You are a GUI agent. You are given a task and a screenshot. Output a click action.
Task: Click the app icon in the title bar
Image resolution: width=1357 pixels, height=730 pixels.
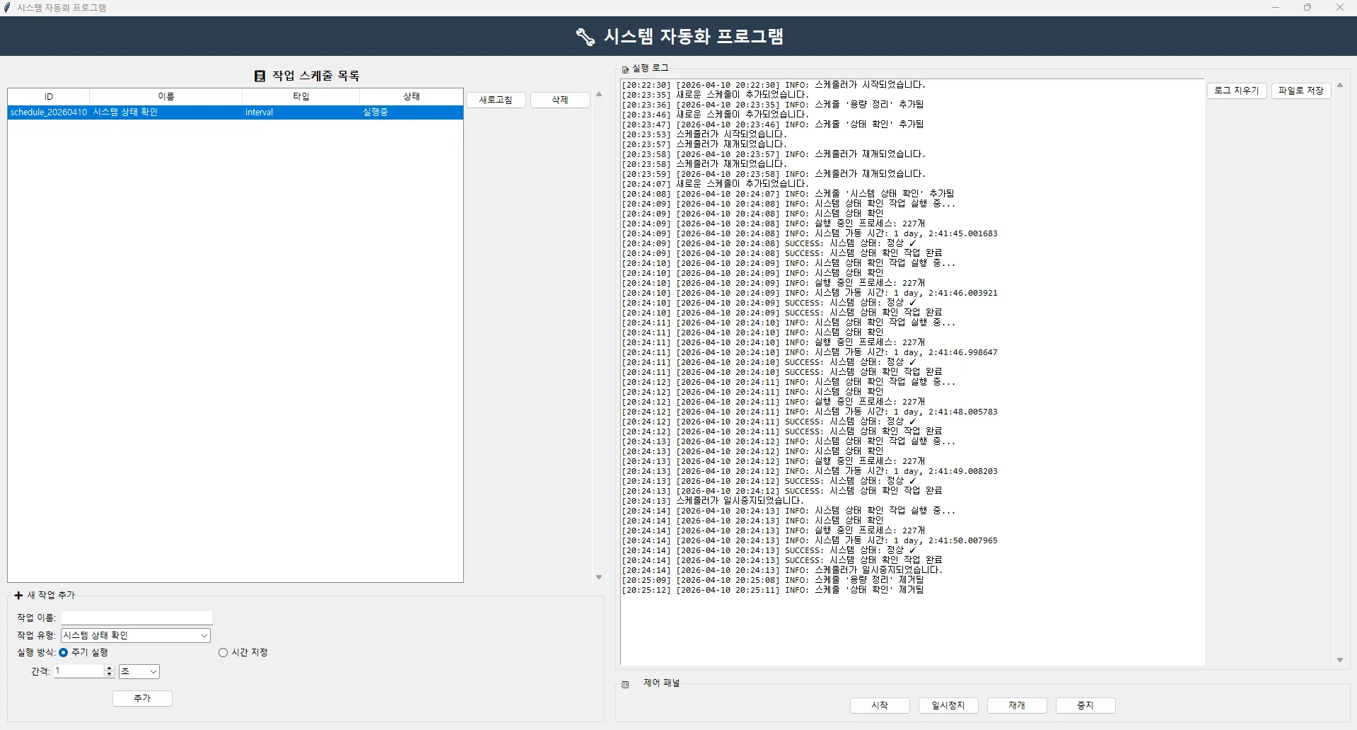8,7
